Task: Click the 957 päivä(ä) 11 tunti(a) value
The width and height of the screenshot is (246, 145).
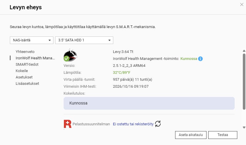Action: coord(132,80)
